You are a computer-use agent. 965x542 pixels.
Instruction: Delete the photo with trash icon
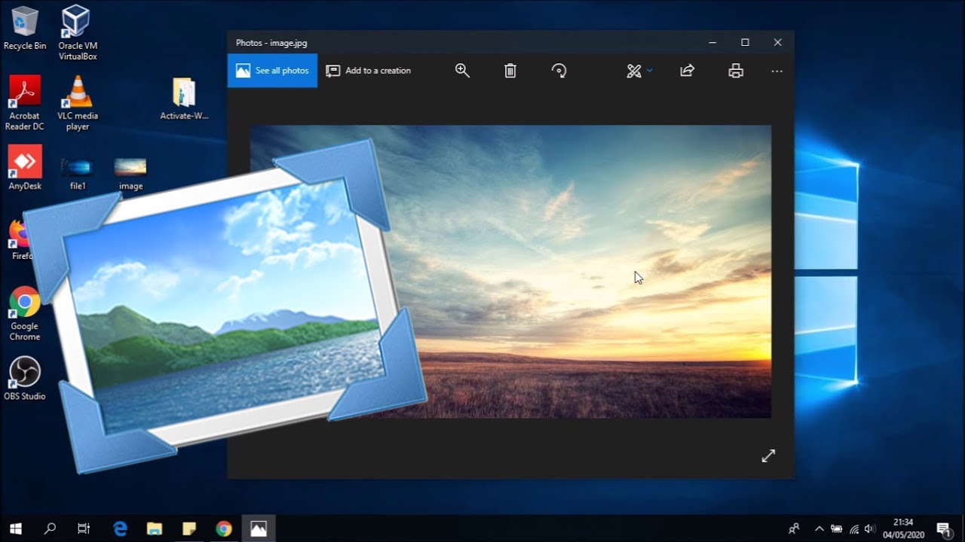[x=510, y=71]
